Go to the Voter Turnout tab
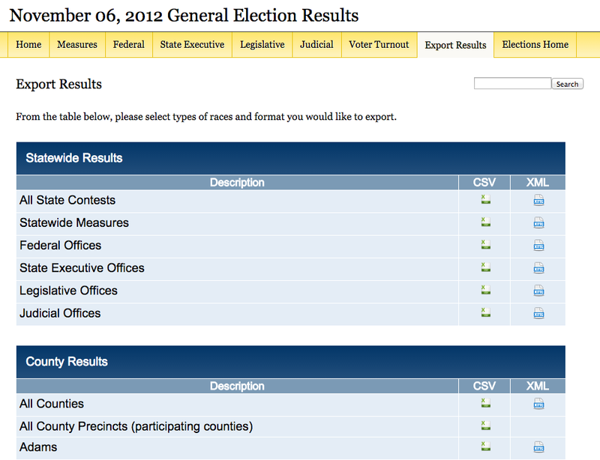 tap(379, 45)
